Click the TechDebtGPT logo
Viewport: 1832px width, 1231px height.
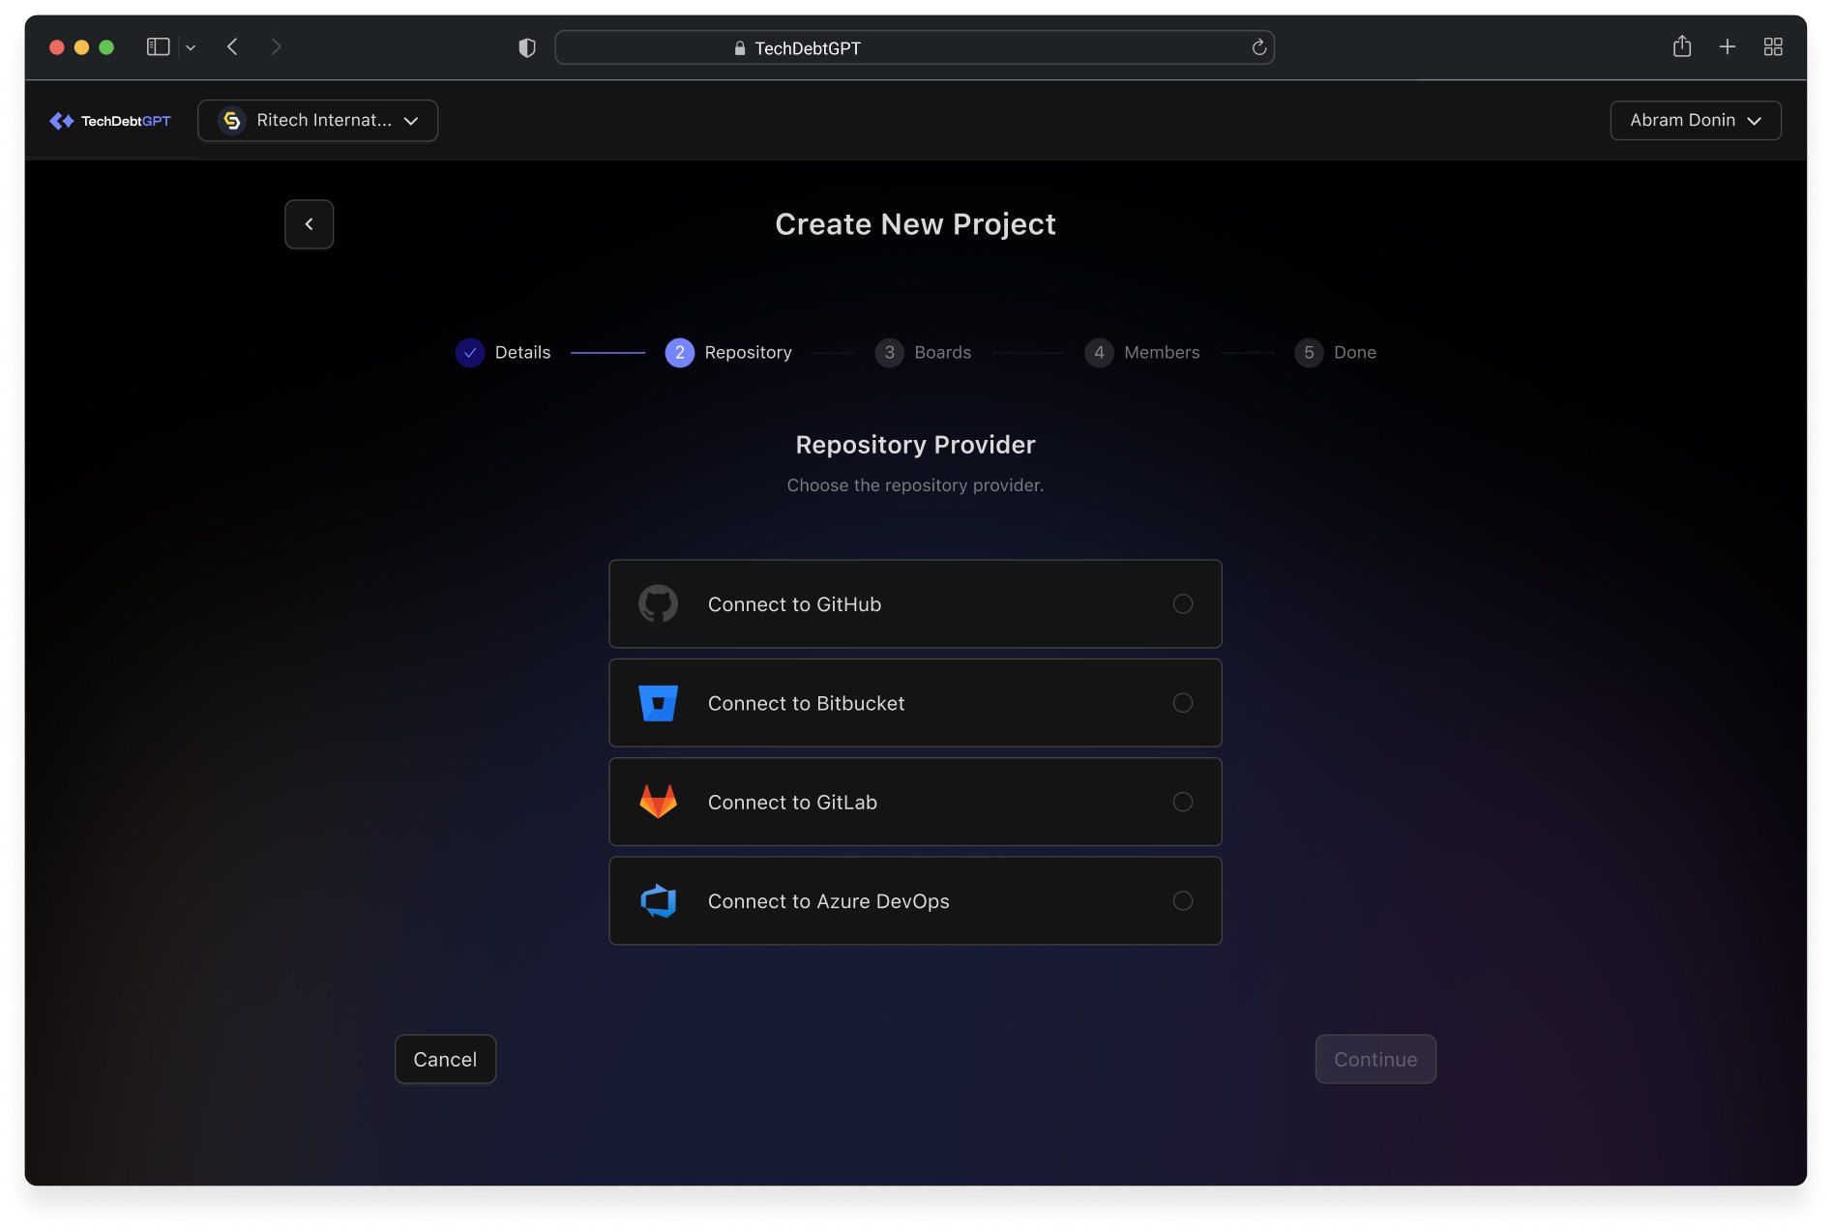[110, 121]
